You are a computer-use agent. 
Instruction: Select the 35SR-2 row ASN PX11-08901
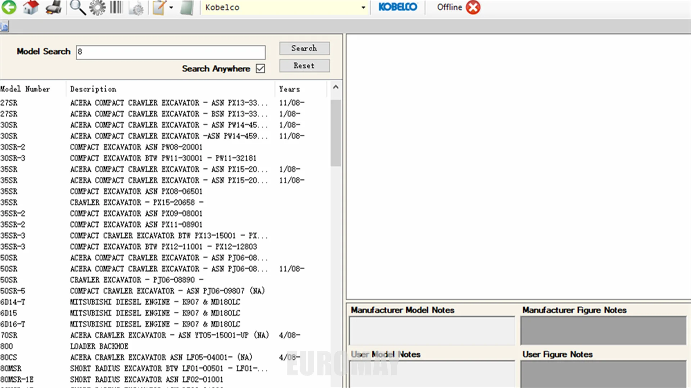[165, 225]
